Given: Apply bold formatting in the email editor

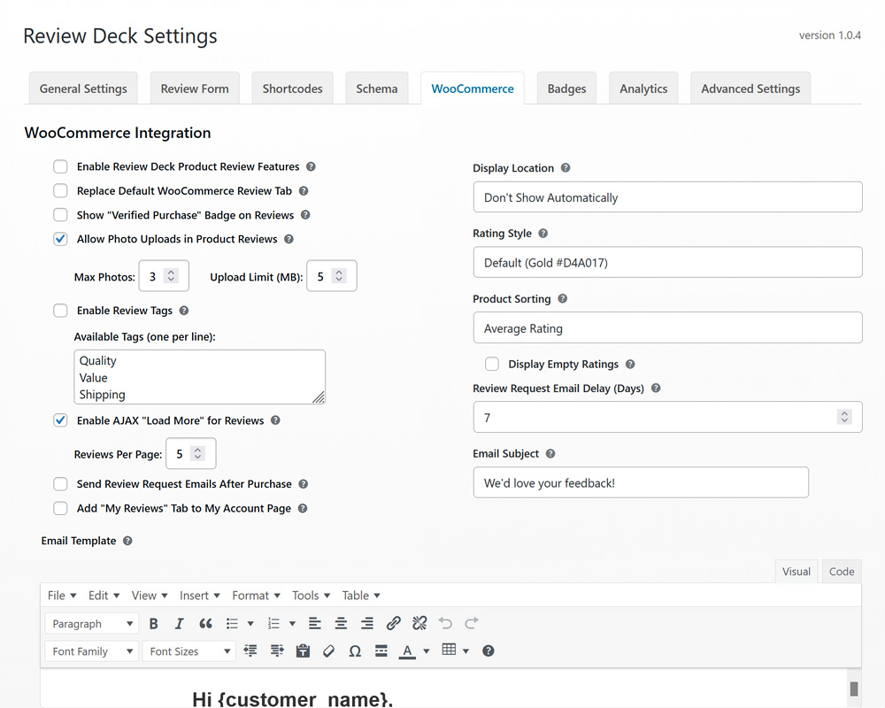Looking at the screenshot, I should point(154,623).
